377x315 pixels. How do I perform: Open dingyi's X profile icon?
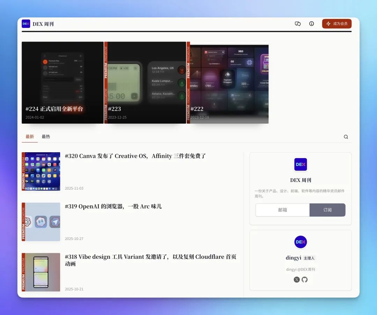coord(297,279)
